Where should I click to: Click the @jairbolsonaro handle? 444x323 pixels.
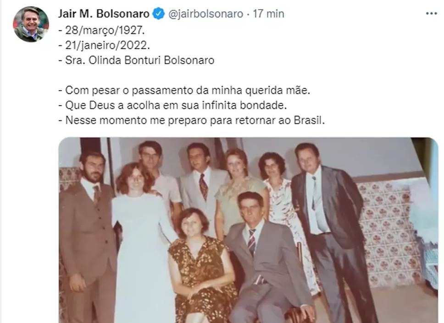pyautogui.click(x=205, y=14)
